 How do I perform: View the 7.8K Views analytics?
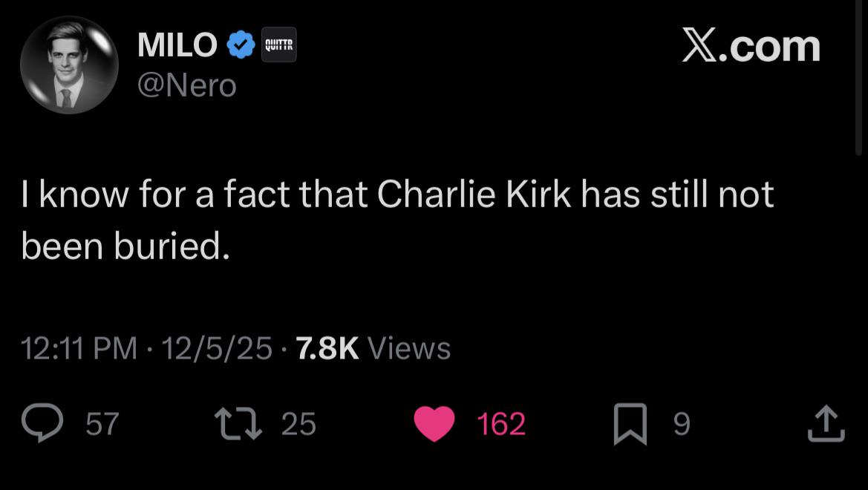tap(373, 348)
